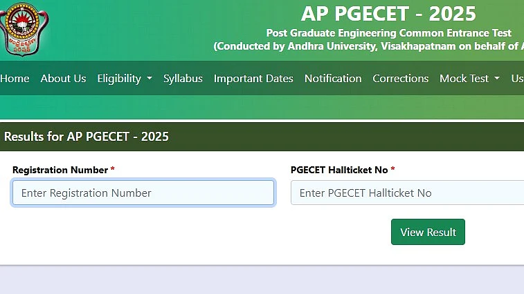Screen dimensions: 524x294
Task: Expand the Mock Test dropdown
Action: coord(469,79)
